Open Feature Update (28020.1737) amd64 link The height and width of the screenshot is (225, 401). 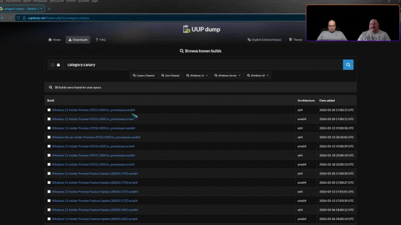(x=95, y=192)
